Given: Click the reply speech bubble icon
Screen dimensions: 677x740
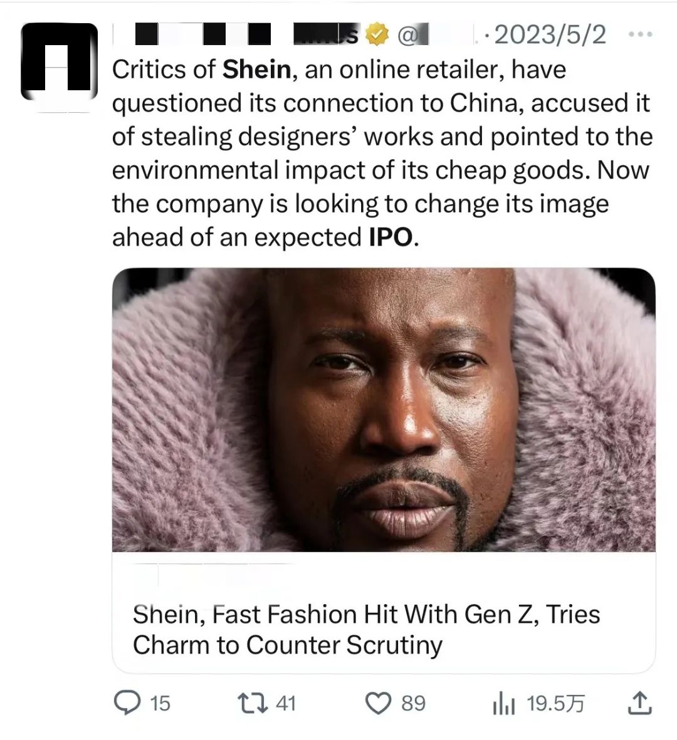Looking at the screenshot, I should coord(127,703).
